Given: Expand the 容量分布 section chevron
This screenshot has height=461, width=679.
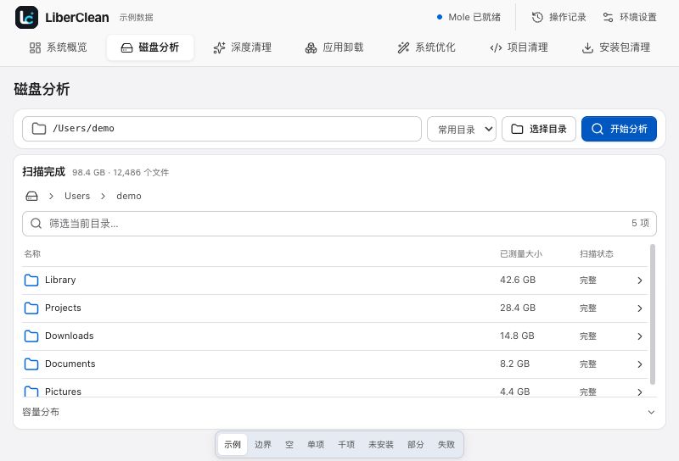Looking at the screenshot, I should click(651, 412).
